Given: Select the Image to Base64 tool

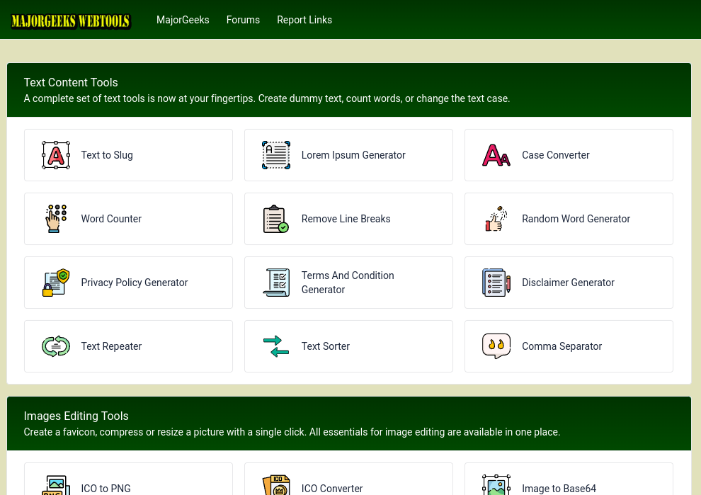Looking at the screenshot, I should (x=559, y=488).
